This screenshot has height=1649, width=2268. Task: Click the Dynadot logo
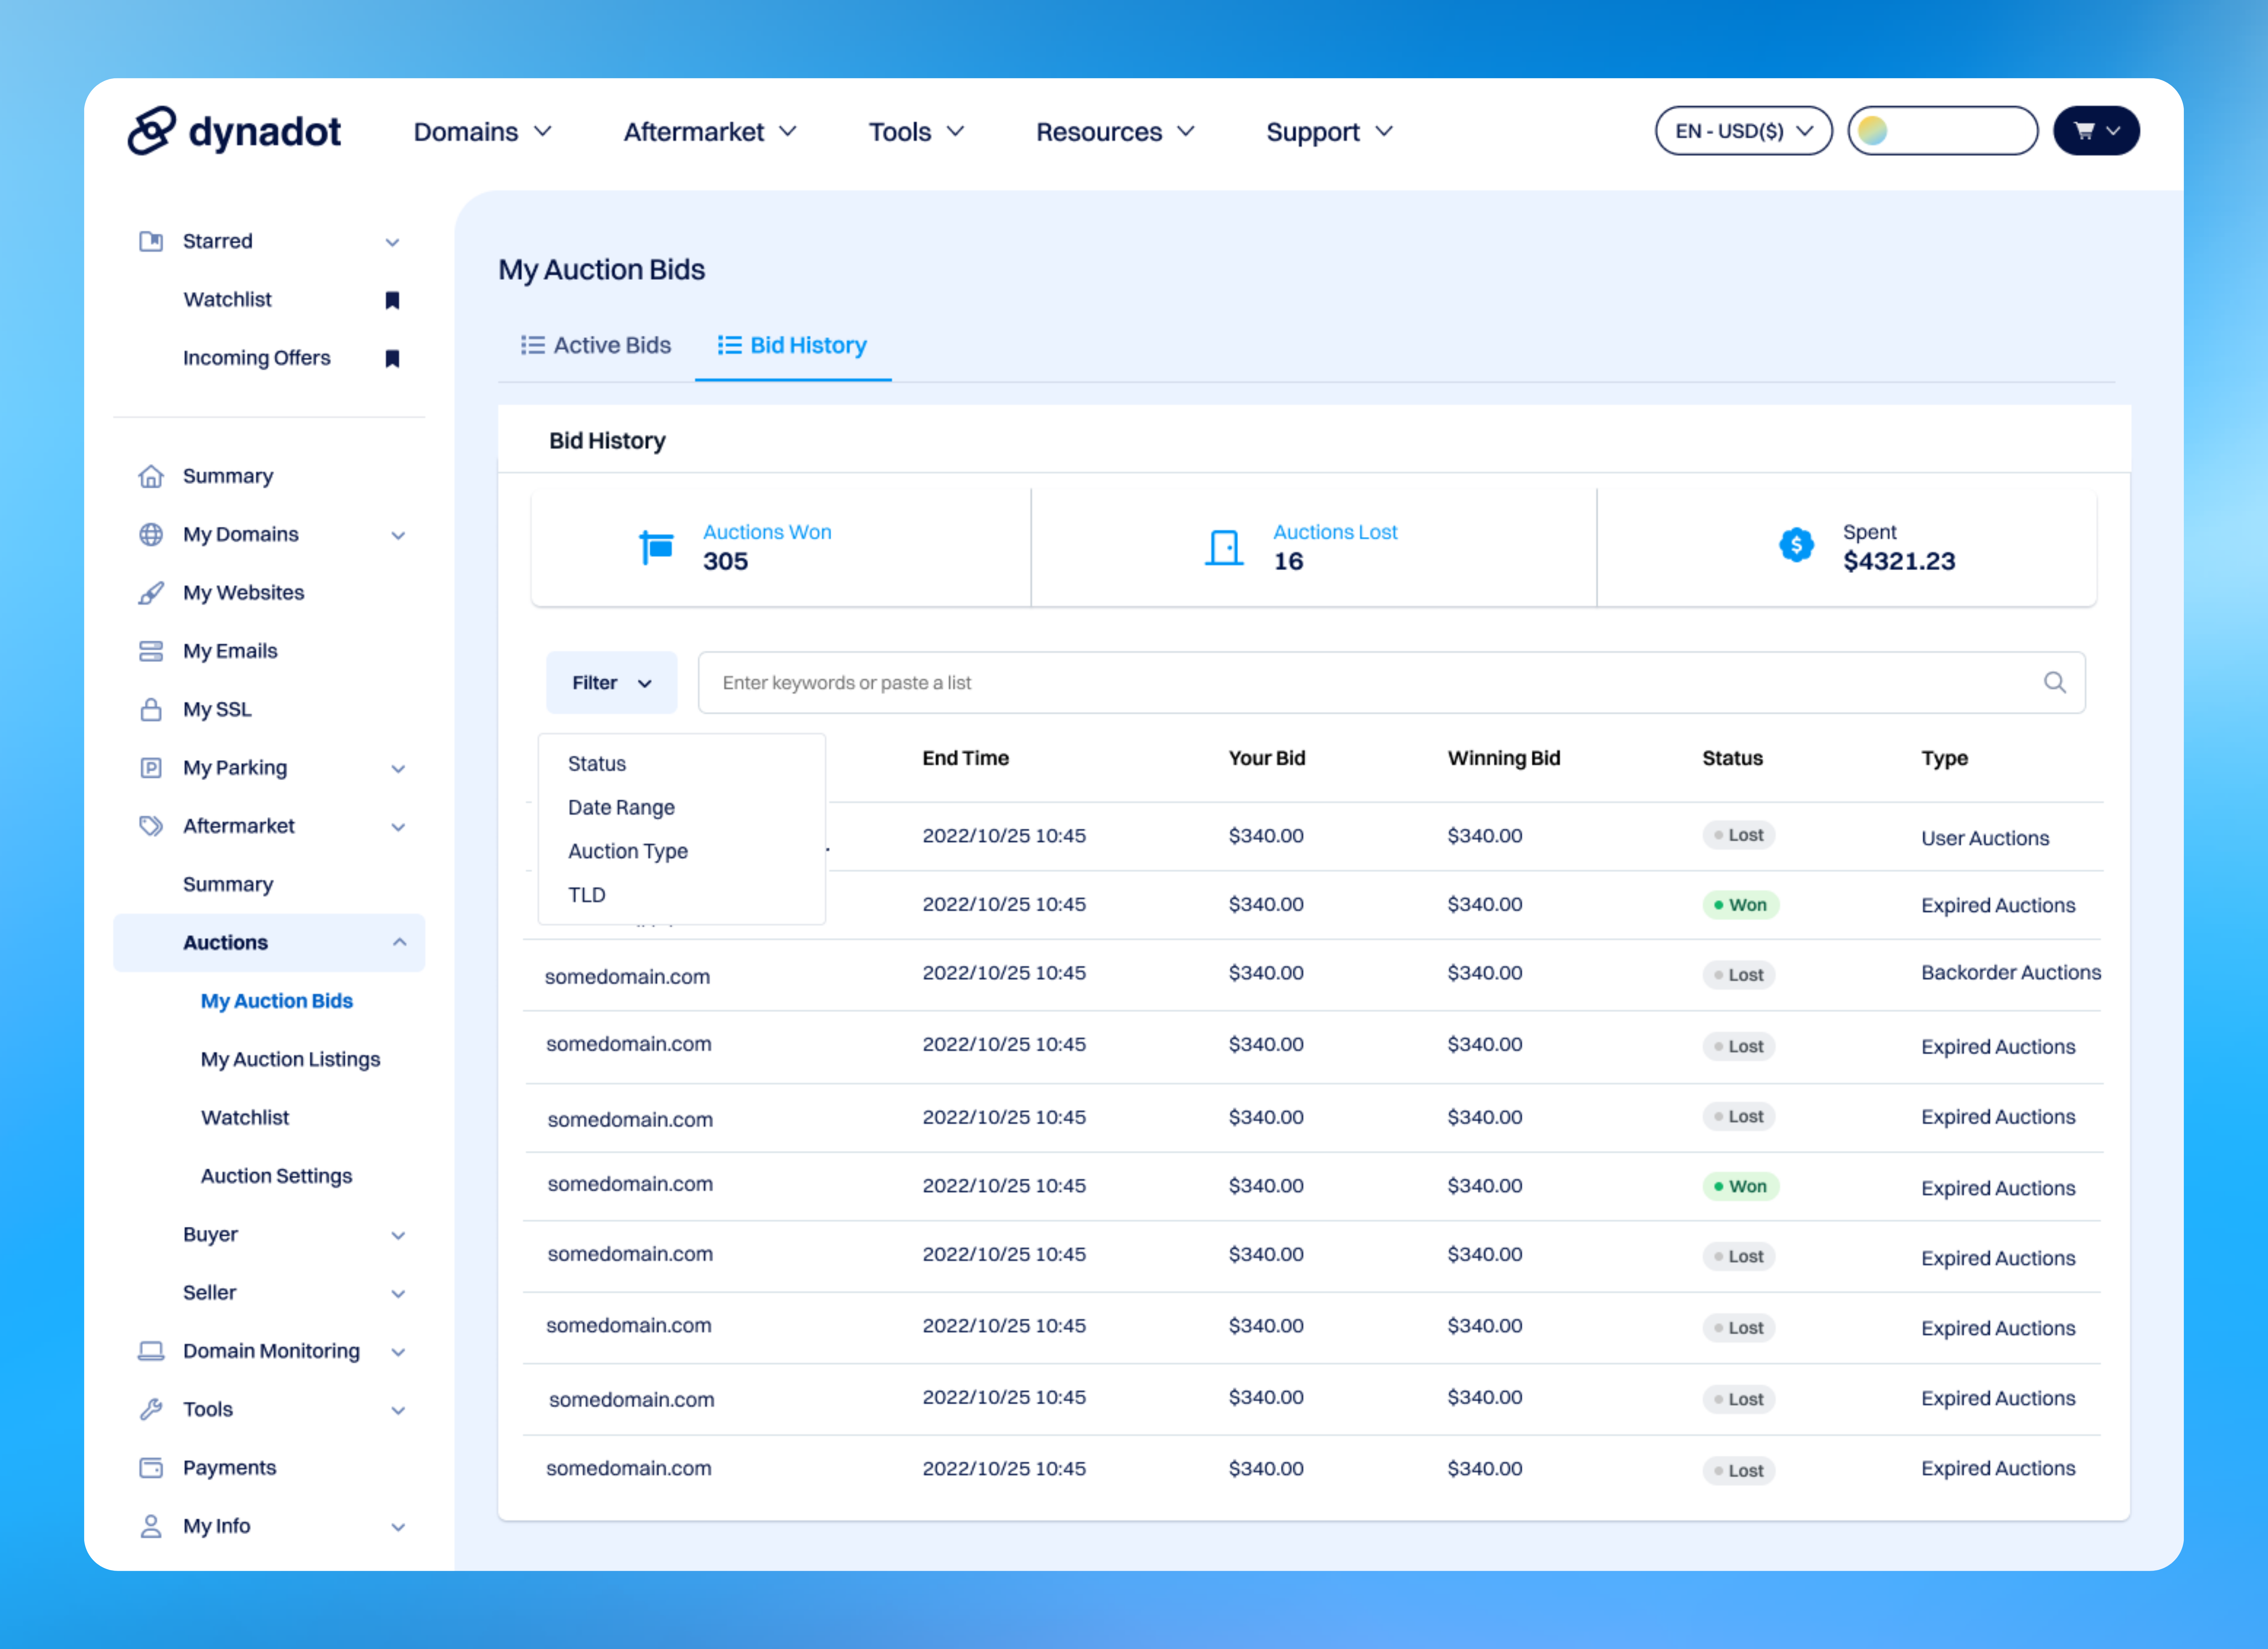pos(234,131)
